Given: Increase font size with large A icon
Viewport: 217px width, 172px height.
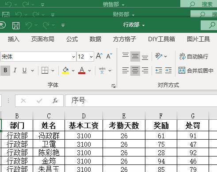Looking at the screenshot, I should (99, 56).
